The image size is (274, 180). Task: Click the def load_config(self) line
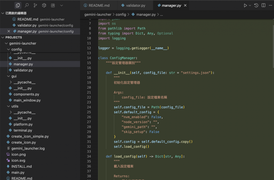145,156
